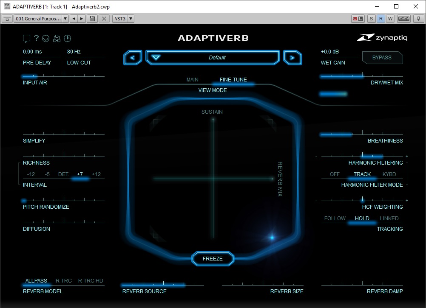The image size is (426, 308).
Task: Click the HCF WEIGHTING slider
Action: click(362, 199)
